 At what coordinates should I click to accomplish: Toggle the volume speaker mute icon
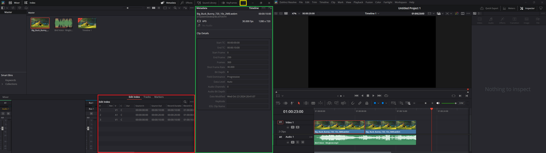coord(438,103)
